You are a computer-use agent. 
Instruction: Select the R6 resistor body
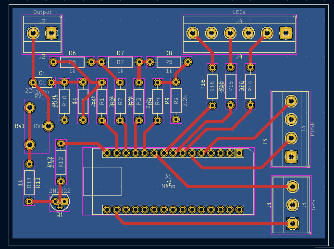click(x=72, y=62)
